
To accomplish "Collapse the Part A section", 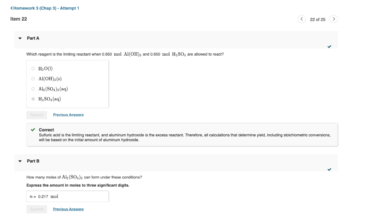I will [x=20, y=38].
